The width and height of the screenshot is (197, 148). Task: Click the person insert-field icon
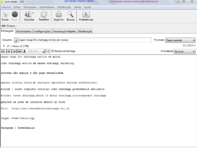24,51
